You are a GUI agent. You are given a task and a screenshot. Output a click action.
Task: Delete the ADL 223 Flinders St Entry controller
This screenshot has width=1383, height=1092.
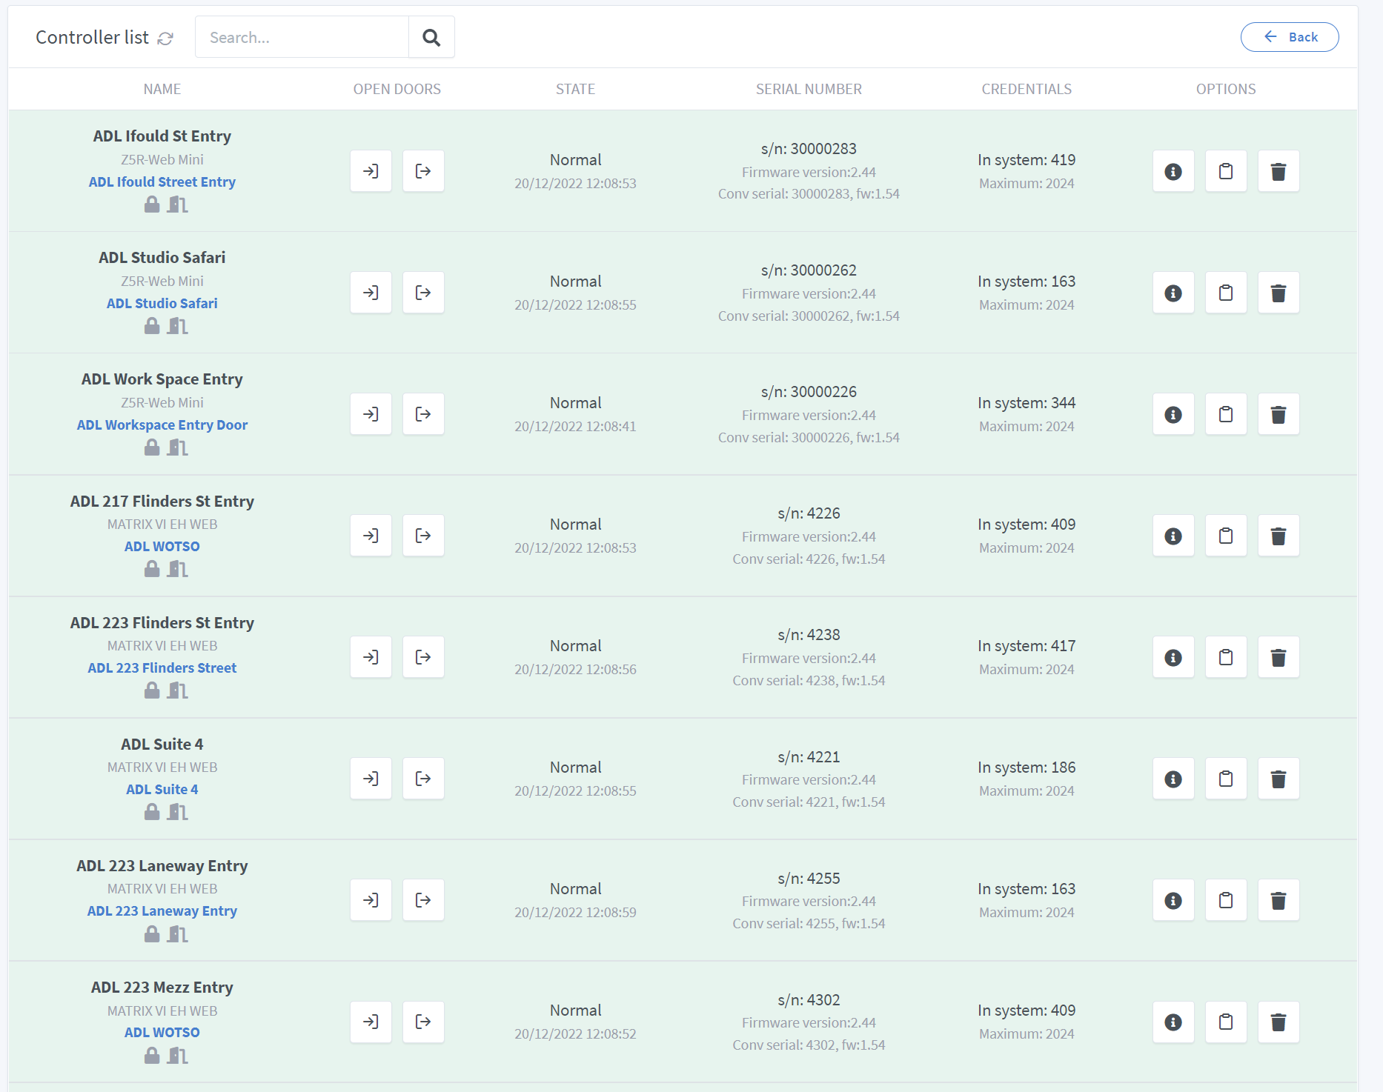click(1278, 657)
